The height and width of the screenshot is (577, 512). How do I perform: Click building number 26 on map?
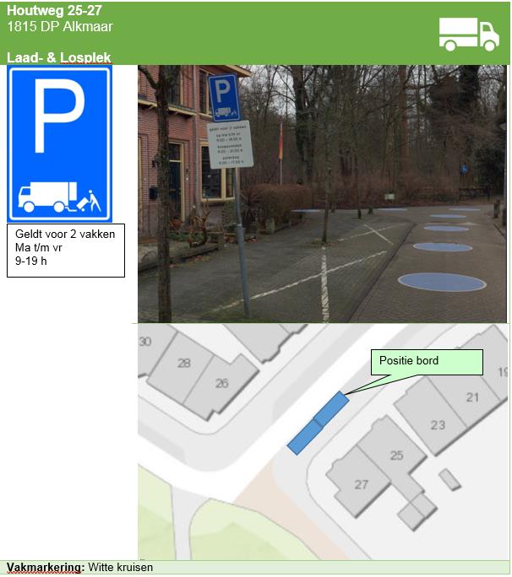pyautogui.click(x=222, y=384)
